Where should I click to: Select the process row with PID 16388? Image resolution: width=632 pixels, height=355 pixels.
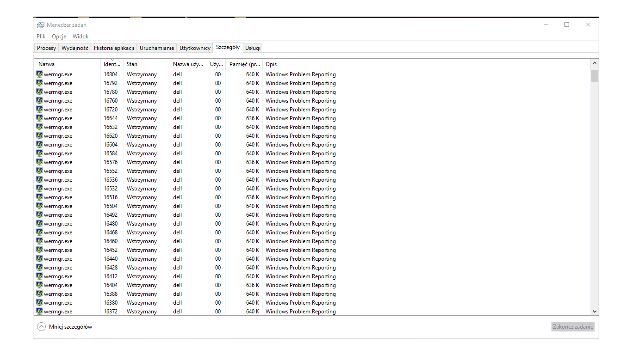point(313,294)
